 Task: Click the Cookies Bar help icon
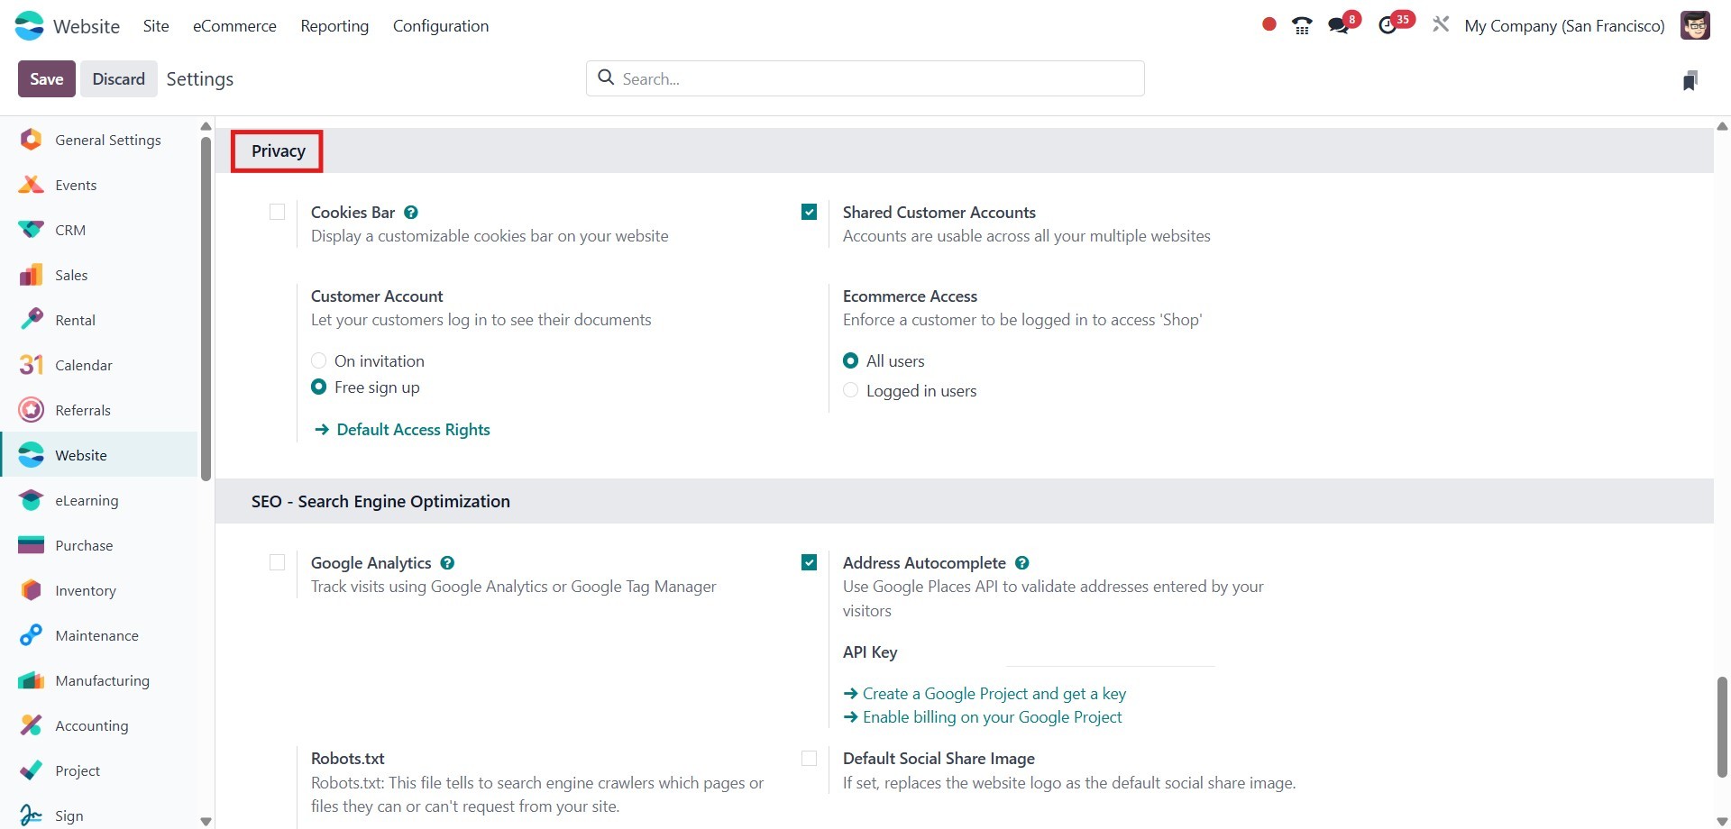(411, 213)
